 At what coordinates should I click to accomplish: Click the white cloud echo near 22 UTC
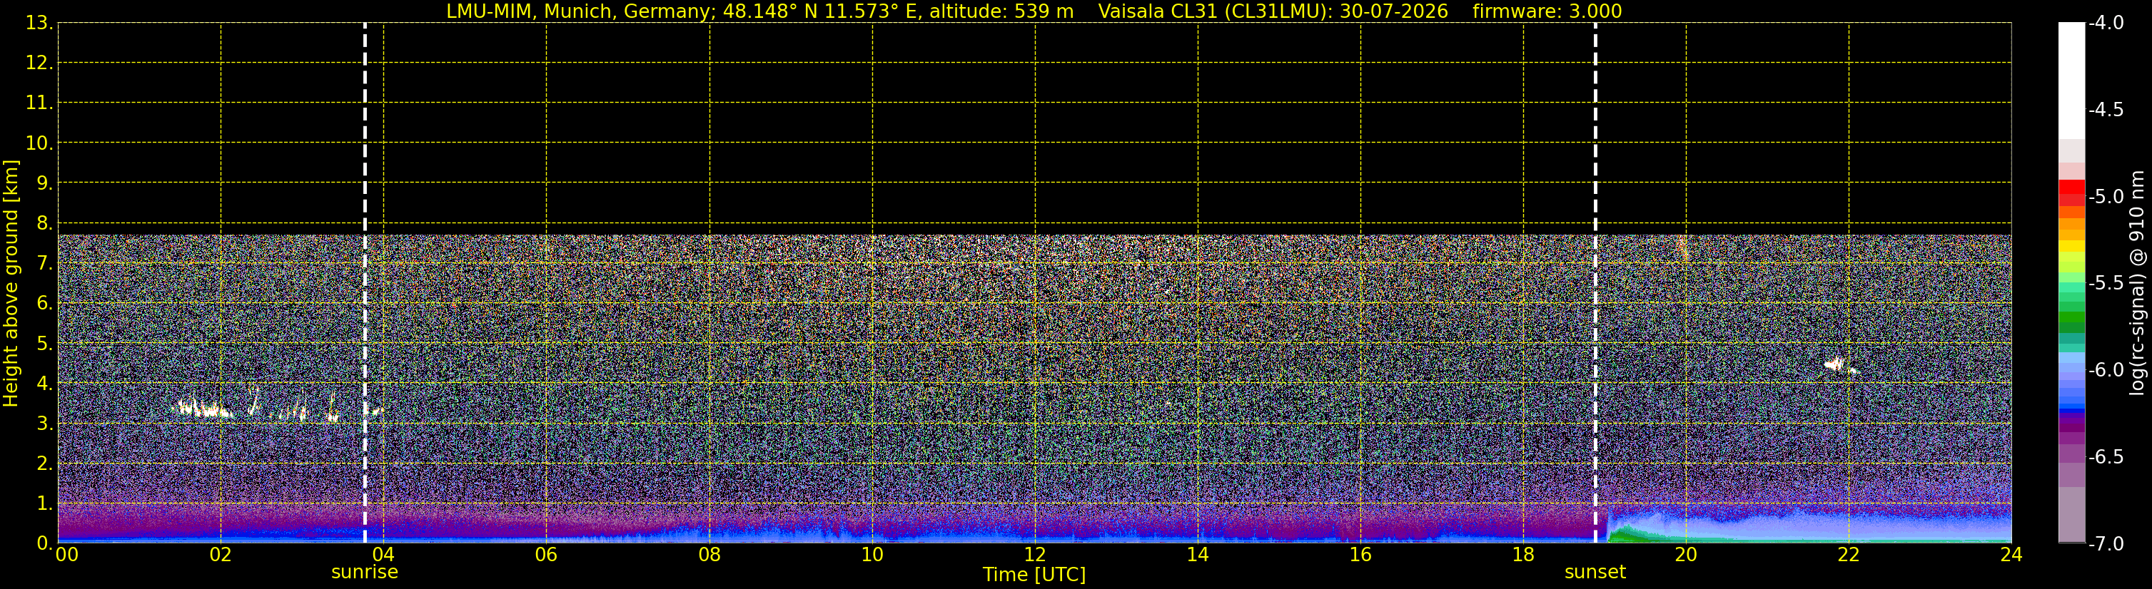[1835, 364]
